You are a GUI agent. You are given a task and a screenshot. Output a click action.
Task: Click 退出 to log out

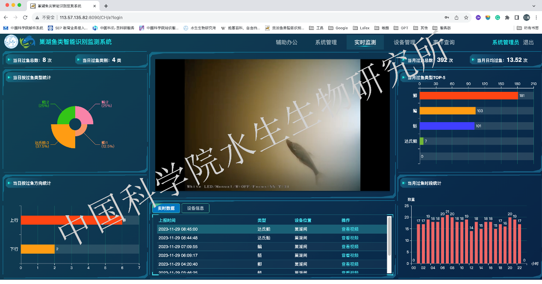(528, 42)
